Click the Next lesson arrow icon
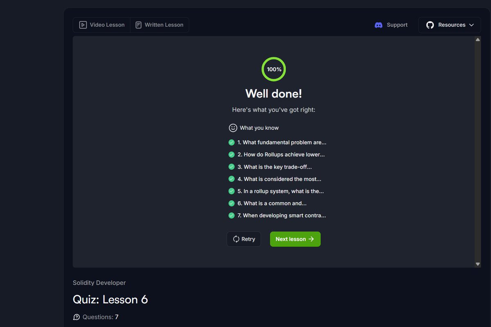 (311, 239)
